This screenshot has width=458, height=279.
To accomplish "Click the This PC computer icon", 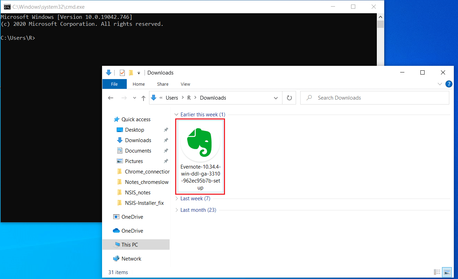I will (117, 245).
